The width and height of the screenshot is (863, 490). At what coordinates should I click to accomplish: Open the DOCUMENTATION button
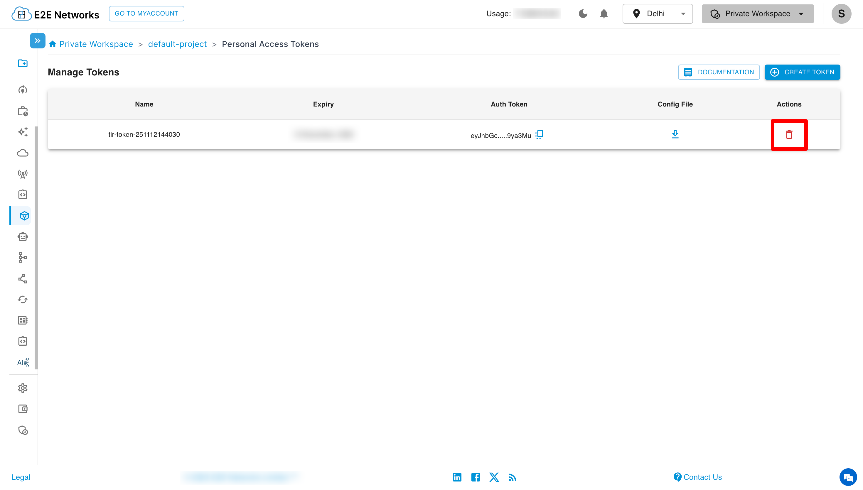719,72
